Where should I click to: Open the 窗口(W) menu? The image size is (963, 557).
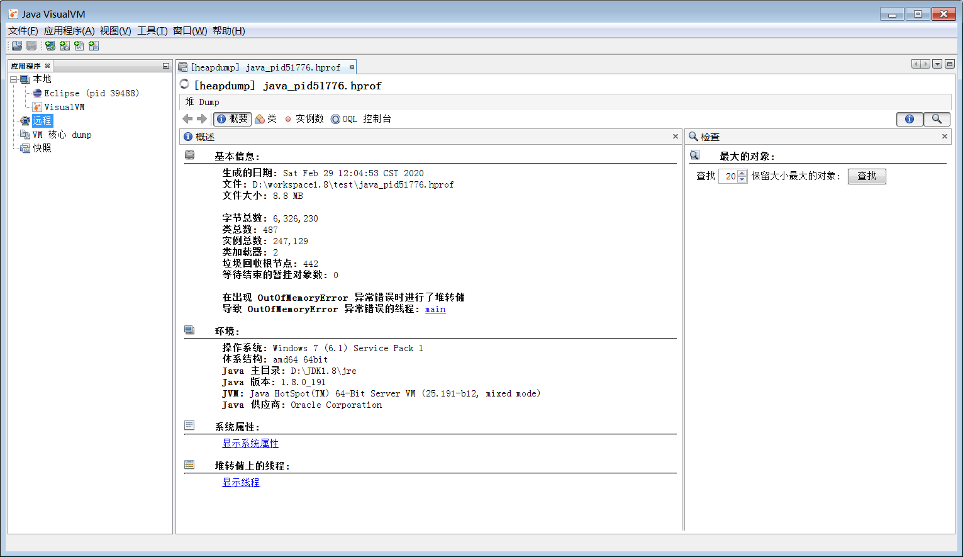tap(190, 31)
